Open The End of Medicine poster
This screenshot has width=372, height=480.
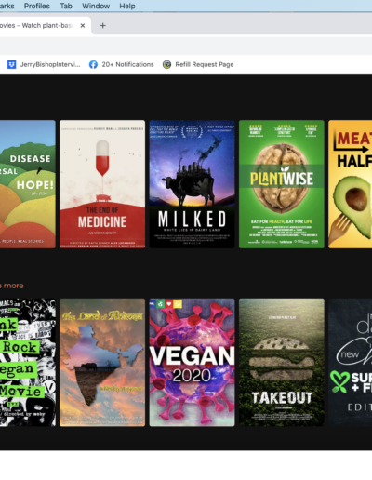[102, 184]
